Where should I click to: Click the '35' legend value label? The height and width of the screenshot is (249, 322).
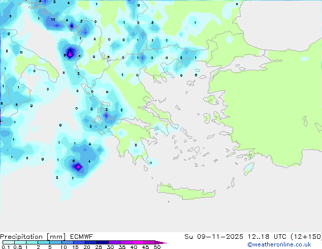pyautogui.click(x=122, y=247)
